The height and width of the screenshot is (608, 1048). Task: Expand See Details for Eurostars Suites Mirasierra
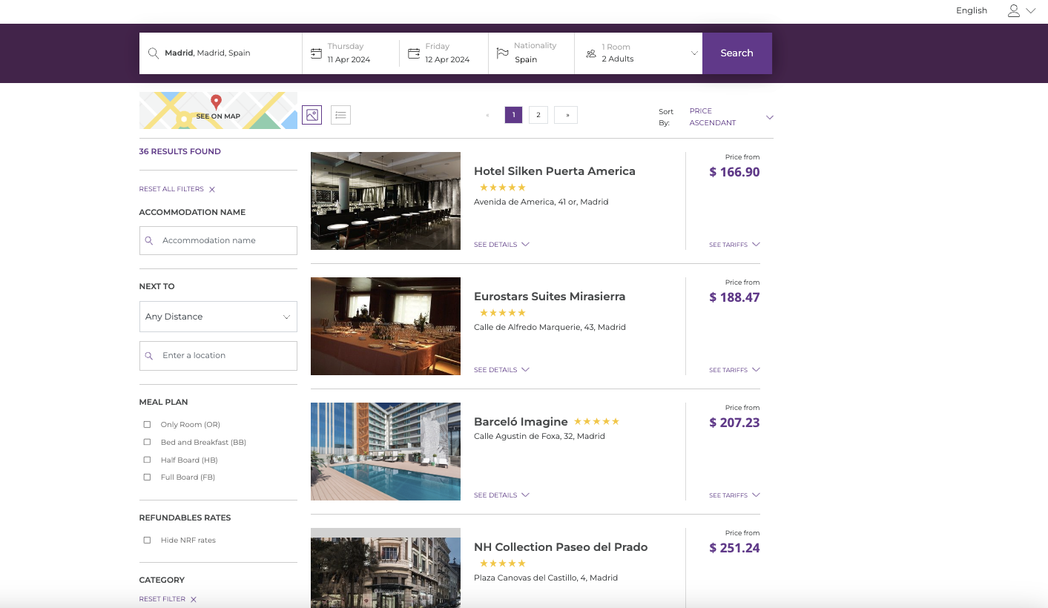point(501,370)
